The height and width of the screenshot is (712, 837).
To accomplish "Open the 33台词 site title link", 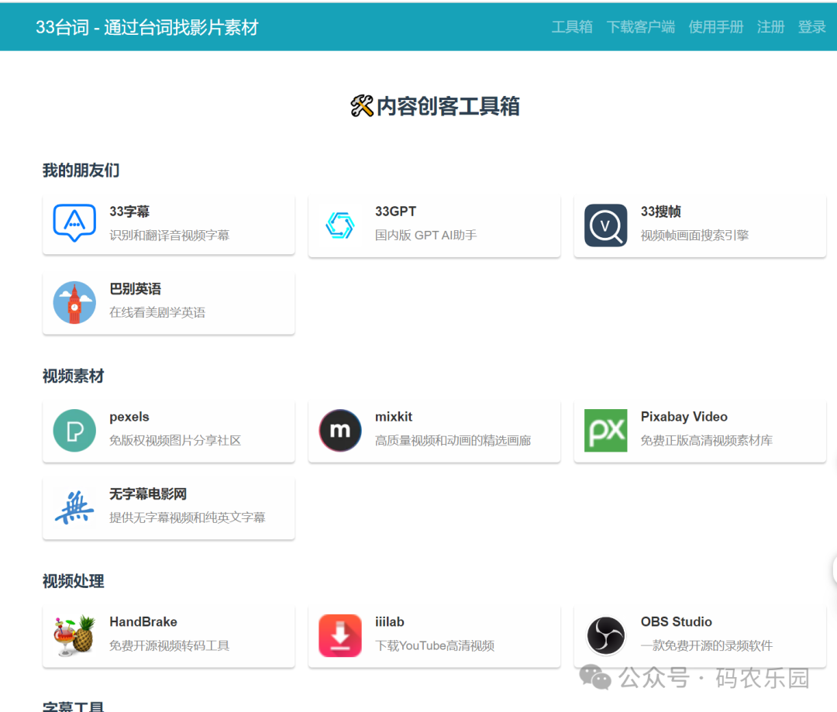I will [x=149, y=26].
